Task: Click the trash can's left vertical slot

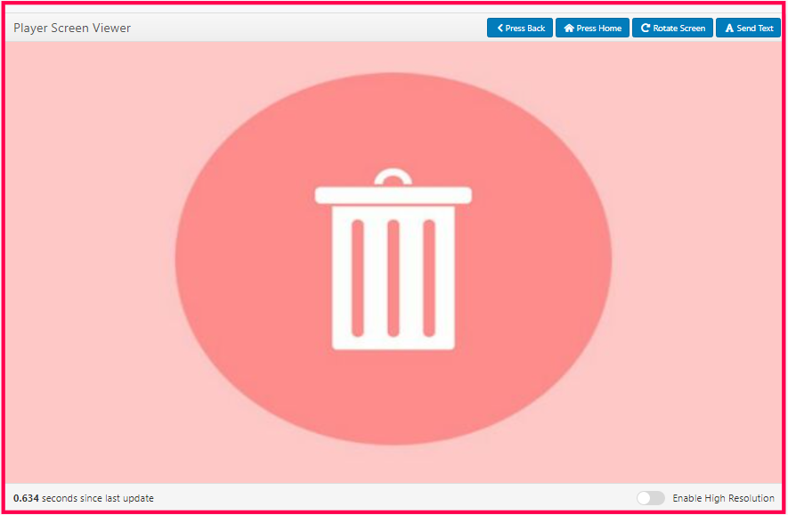Action: tap(357, 277)
